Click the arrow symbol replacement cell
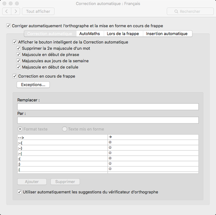 point(153,137)
